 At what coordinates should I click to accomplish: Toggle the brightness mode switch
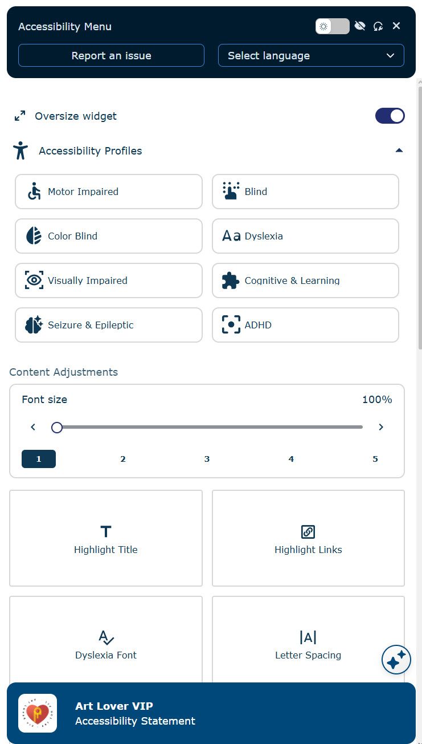click(332, 26)
